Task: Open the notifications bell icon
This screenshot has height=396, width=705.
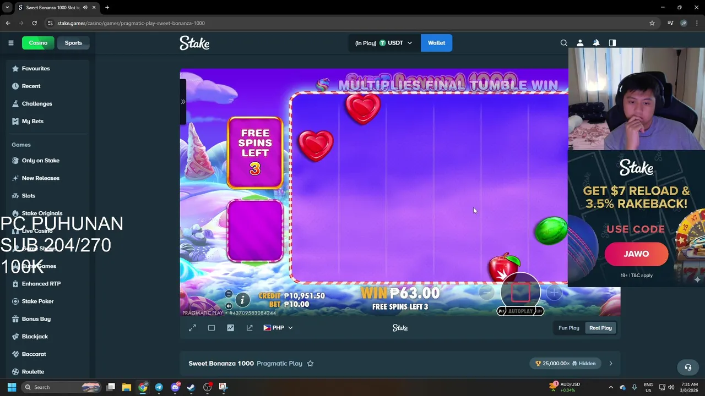Action: (596, 43)
